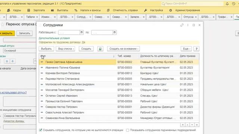Image resolution: width=239 pixels, height=134 pixels.
Task: Click Таб. номер column header
Action: pos(127,56)
